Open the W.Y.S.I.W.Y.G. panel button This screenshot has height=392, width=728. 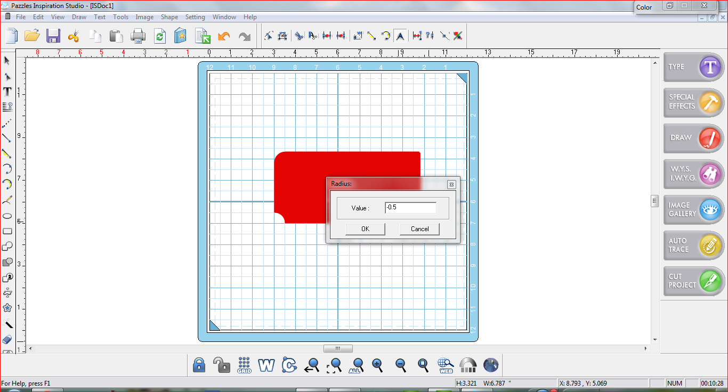pyautogui.click(x=693, y=174)
